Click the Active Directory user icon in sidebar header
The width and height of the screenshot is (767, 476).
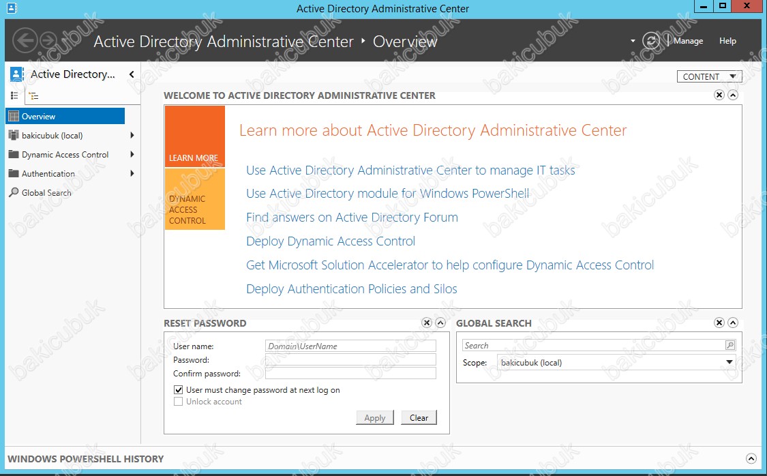16,74
